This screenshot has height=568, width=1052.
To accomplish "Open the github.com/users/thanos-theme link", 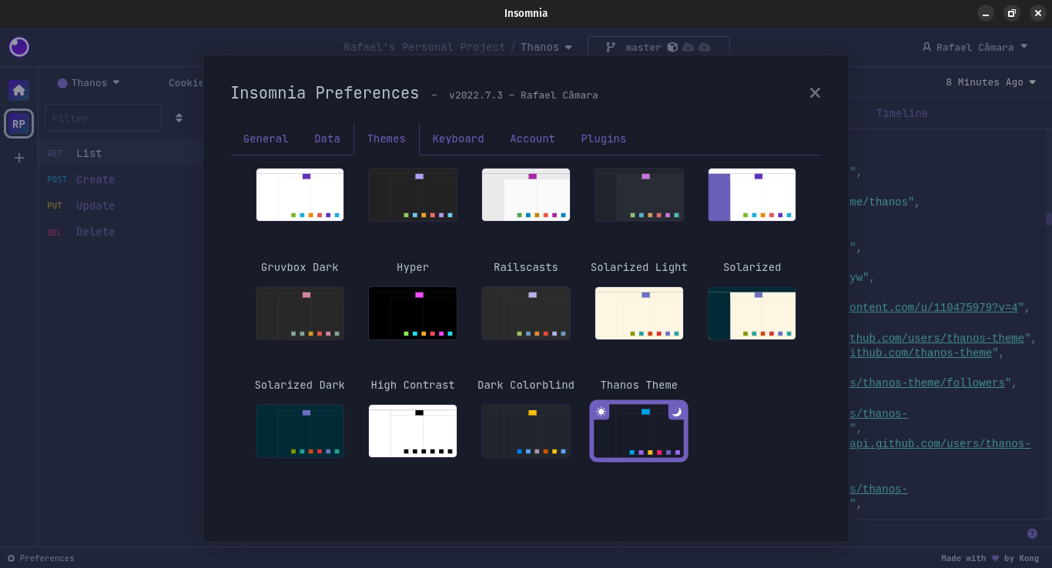I will coord(936,338).
